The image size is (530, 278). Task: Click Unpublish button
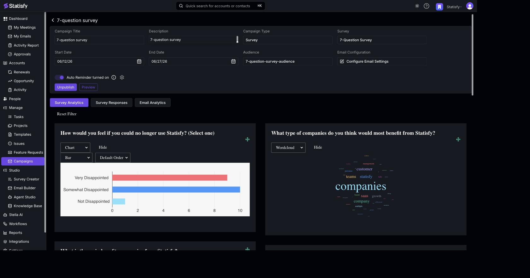pyautogui.click(x=66, y=87)
